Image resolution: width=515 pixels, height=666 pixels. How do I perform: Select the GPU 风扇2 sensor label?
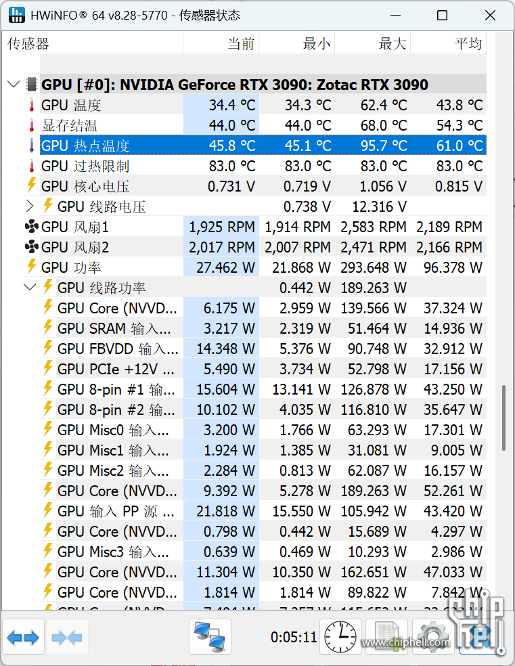74,247
